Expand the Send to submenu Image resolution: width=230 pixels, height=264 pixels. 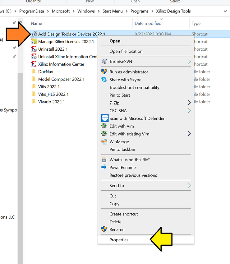pyautogui.click(x=189, y=186)
